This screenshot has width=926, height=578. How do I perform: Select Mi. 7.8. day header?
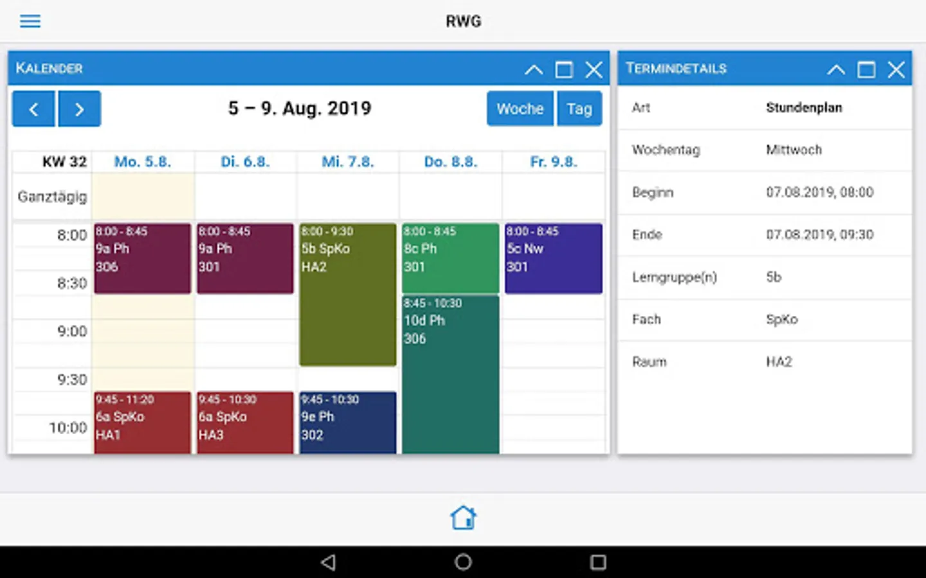[x=348, y=162]
